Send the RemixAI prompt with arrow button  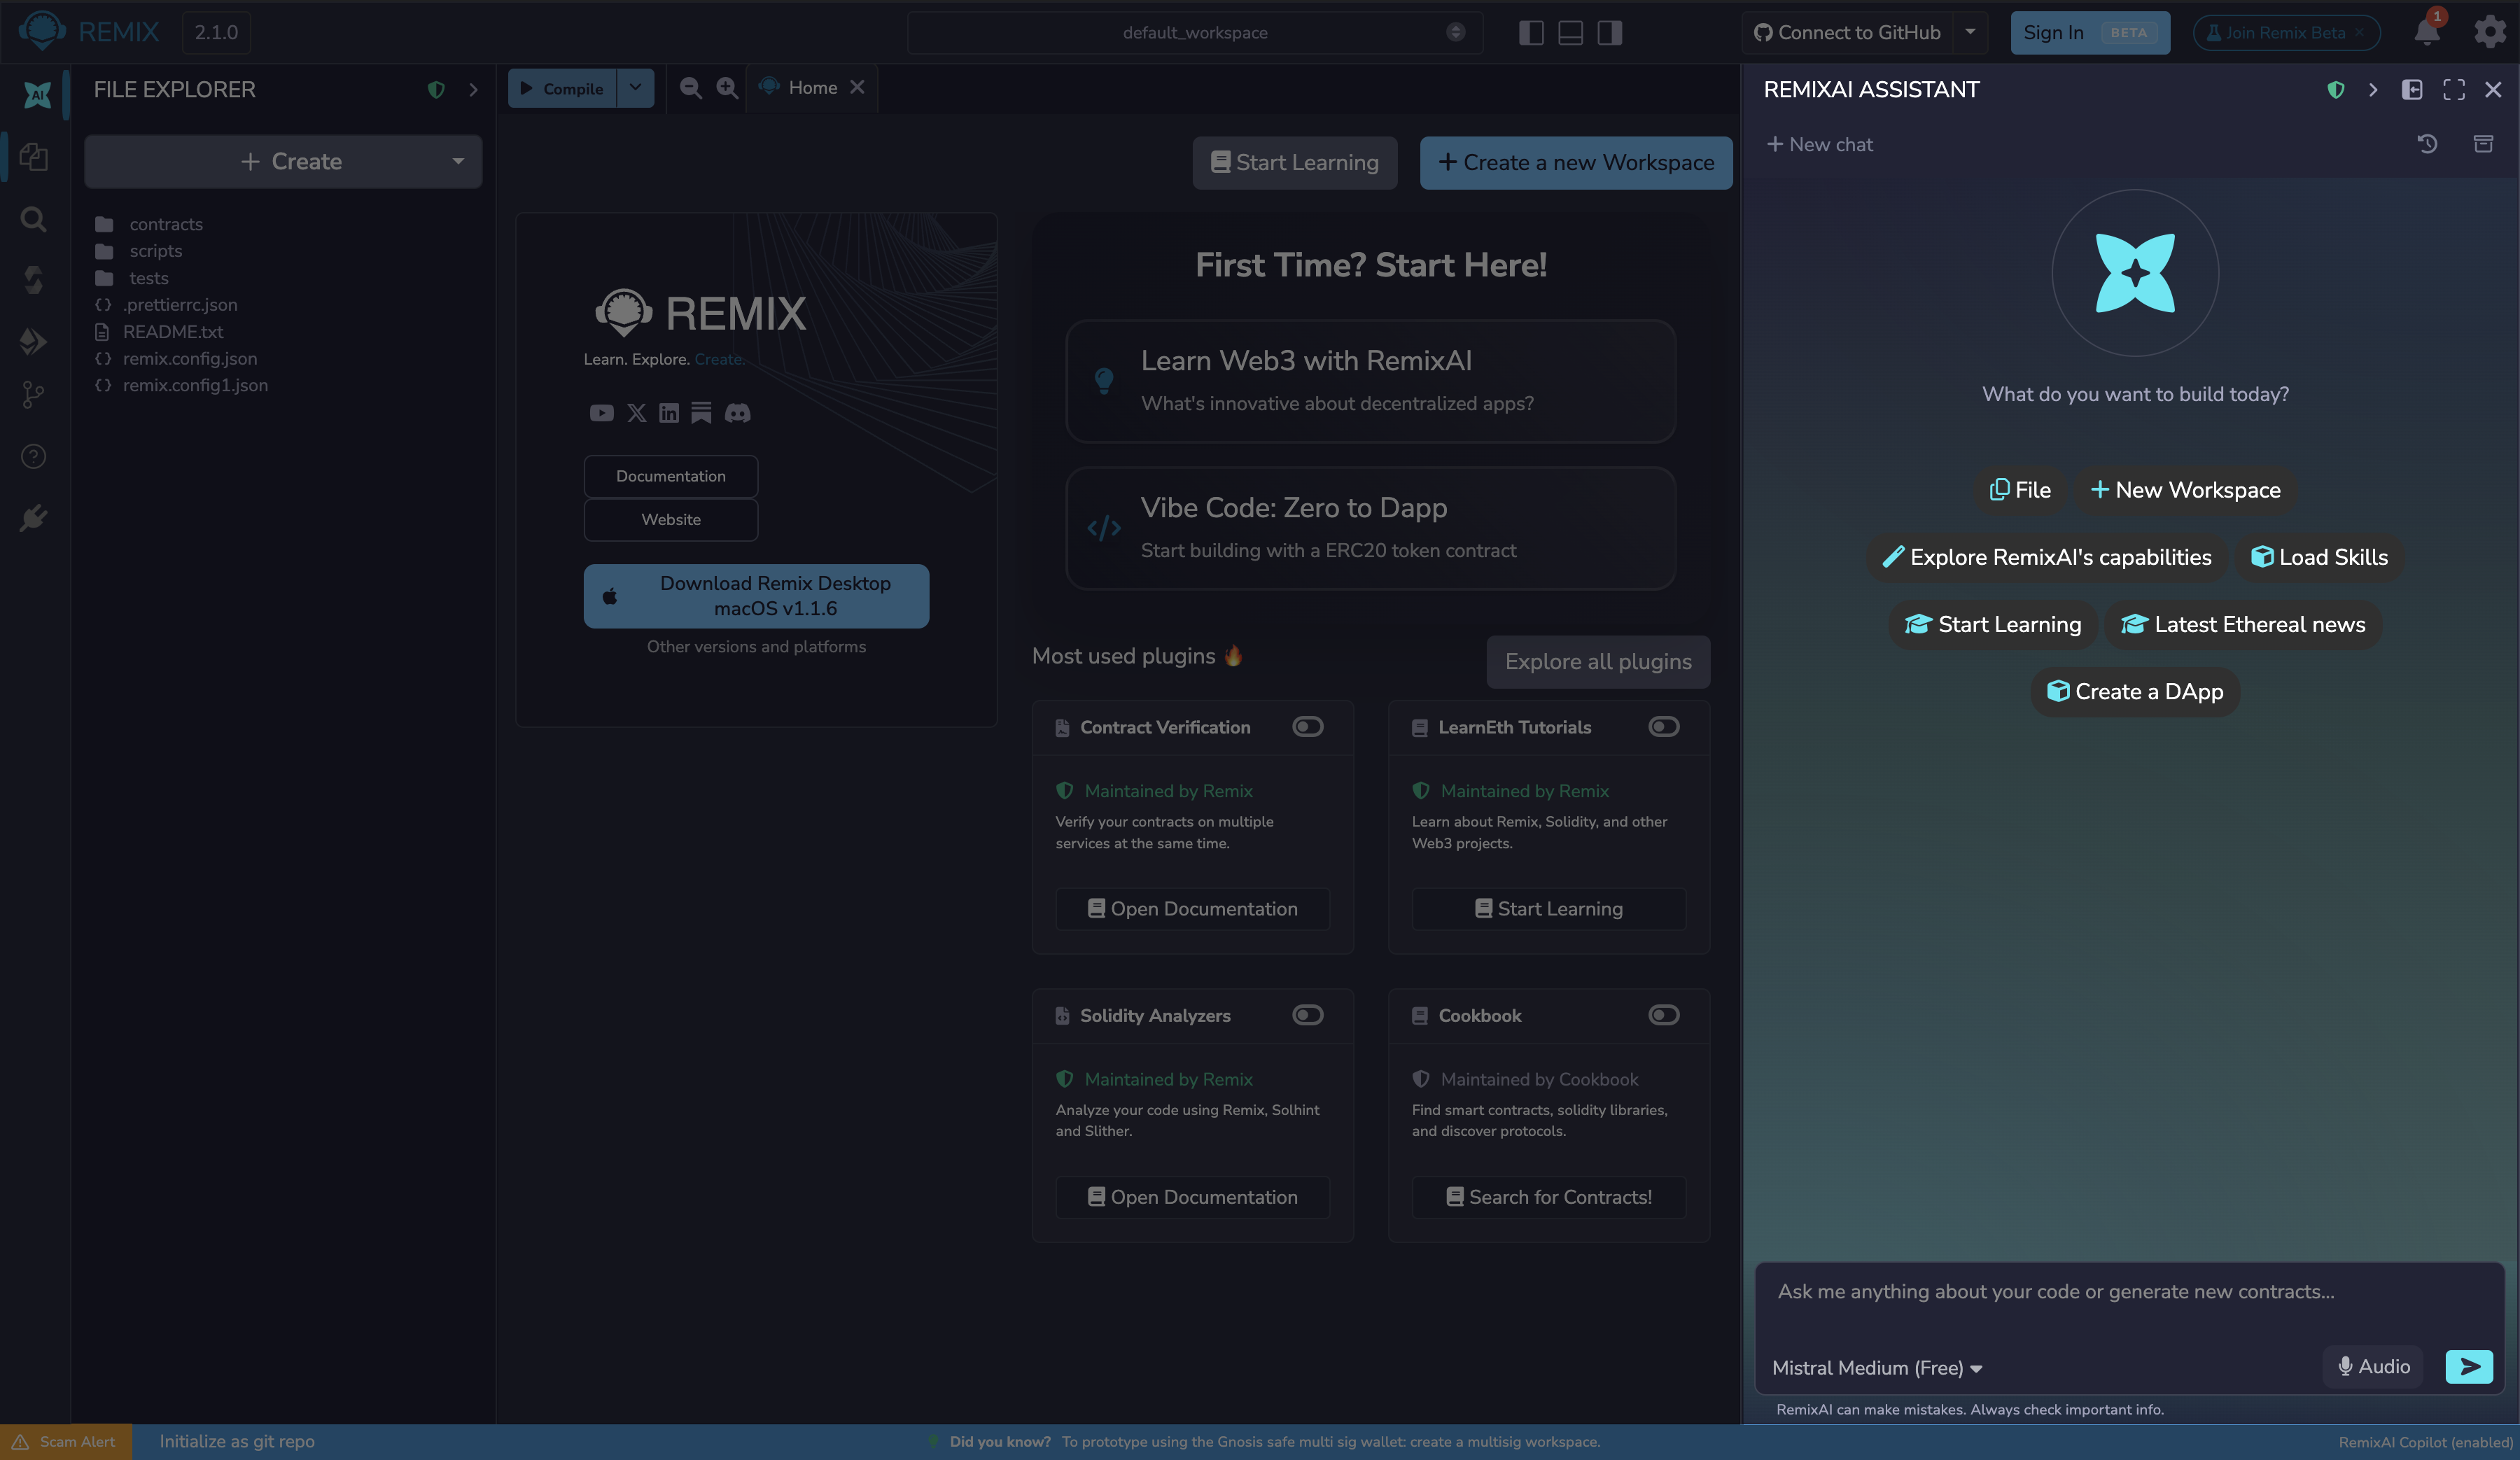pos(2469,1366)
